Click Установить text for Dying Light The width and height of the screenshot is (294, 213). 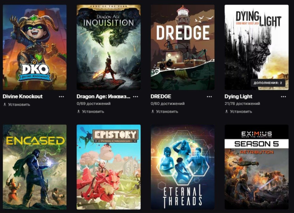[x=241, y=111]
